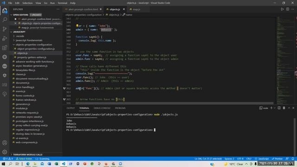The width and height of the screenshot is (297, 167).
Task: Toggle the gutter marker on line 362
Action: point(65,88)
